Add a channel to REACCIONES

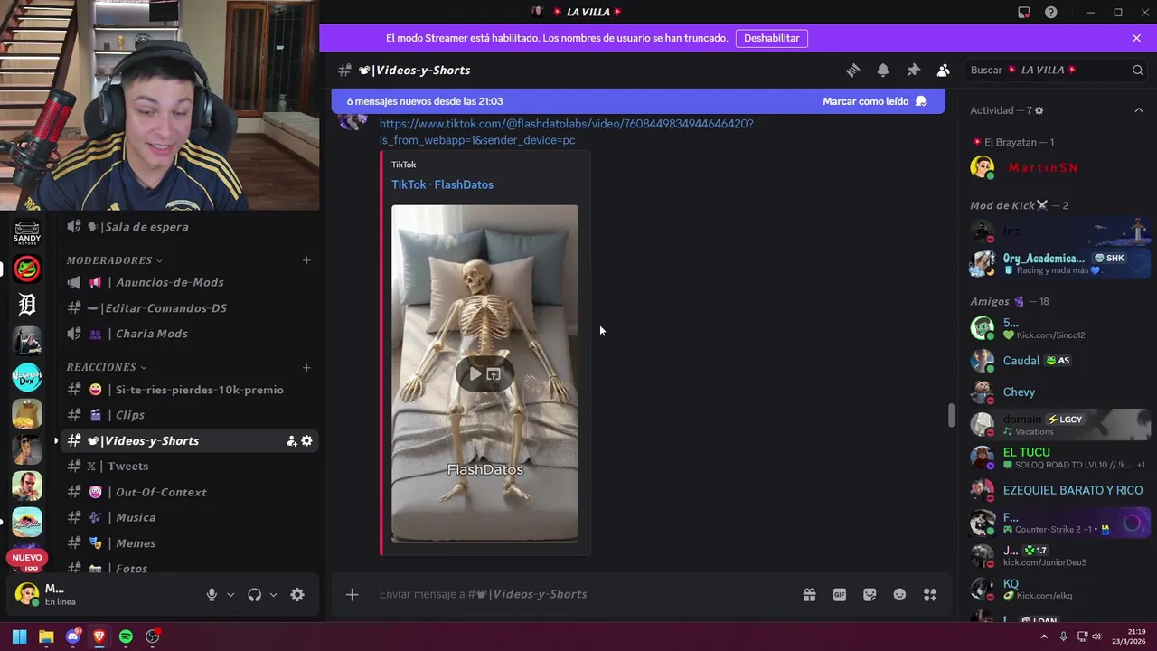(306, 367)
